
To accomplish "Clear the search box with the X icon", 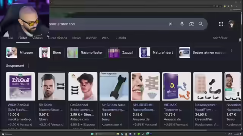I will coord(170,24).
